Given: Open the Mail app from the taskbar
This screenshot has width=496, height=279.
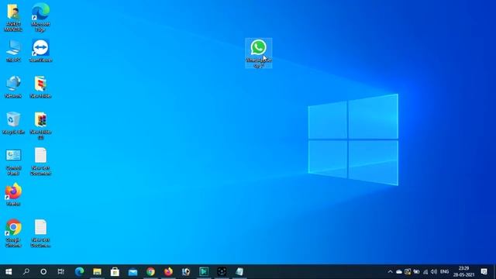Looking at the screenshot, I should [133, 272].
